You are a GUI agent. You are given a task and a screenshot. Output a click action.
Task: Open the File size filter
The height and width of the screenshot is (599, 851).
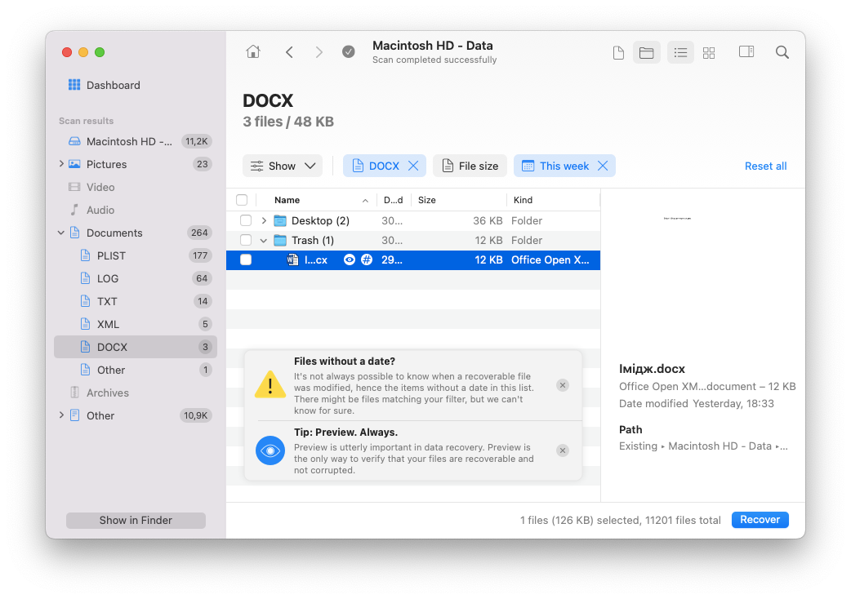[x=470, y=166]
